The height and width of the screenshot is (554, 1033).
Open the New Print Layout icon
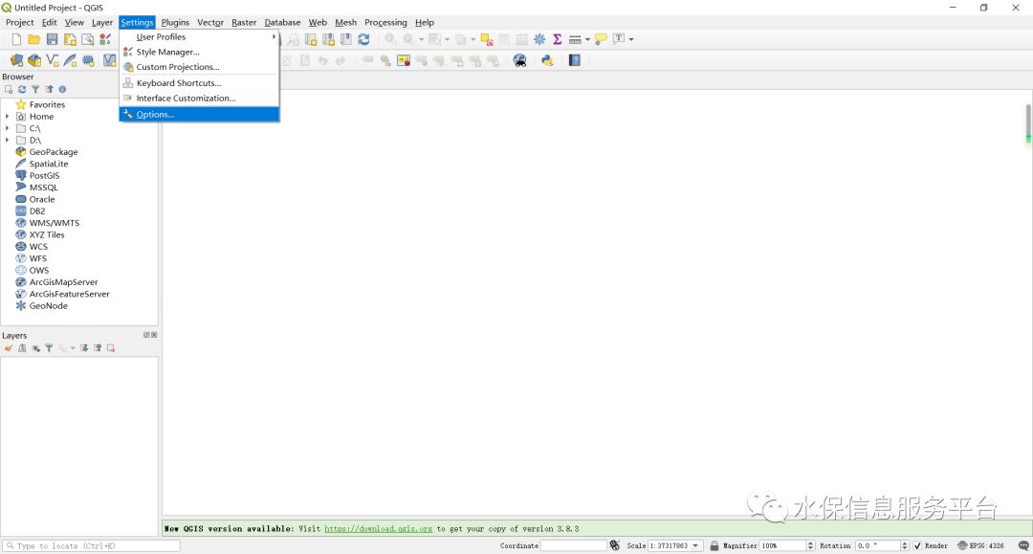pyautogui.click(x=70, y=39)
